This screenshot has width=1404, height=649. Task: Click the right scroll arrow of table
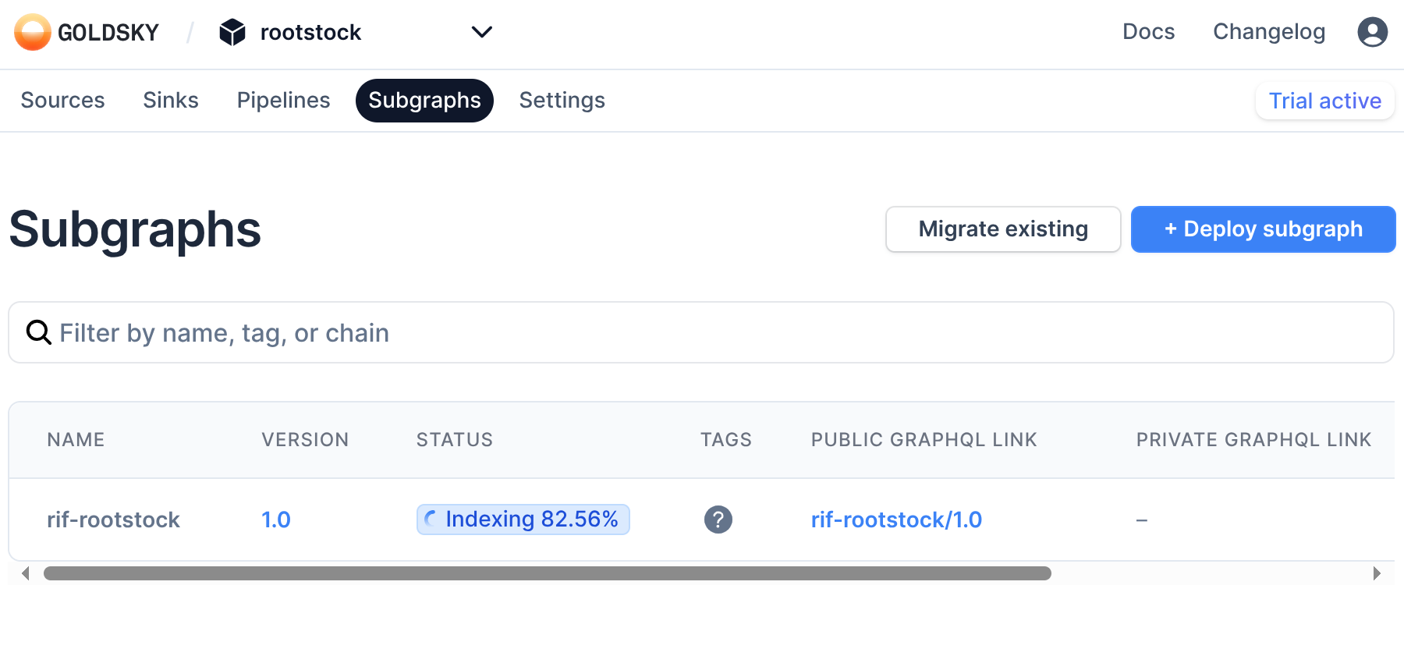(x=1377, y=573)
